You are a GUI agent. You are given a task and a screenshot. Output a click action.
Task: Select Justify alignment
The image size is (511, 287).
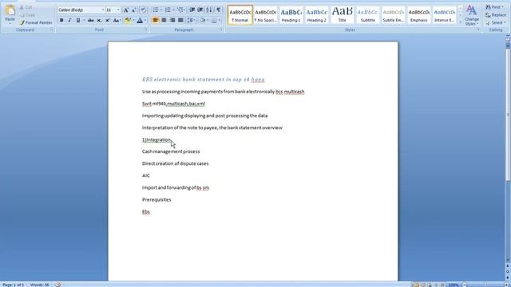(x=180, y=20)
